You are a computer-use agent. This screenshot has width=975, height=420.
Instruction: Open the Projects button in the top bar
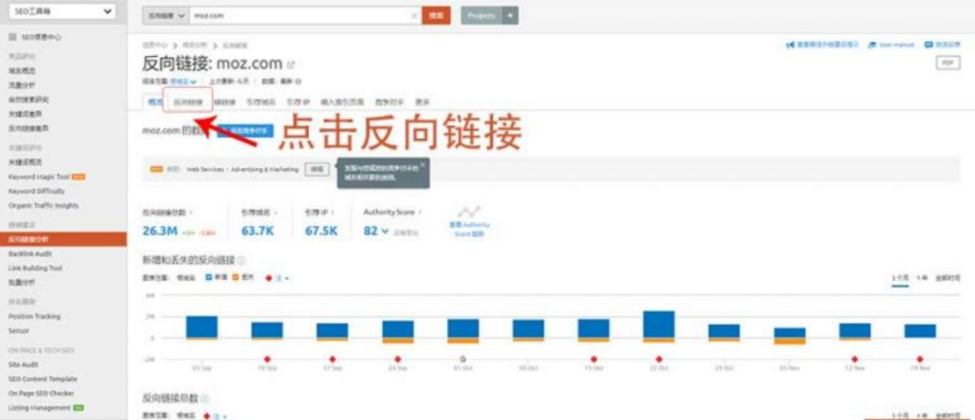point(481,15)
